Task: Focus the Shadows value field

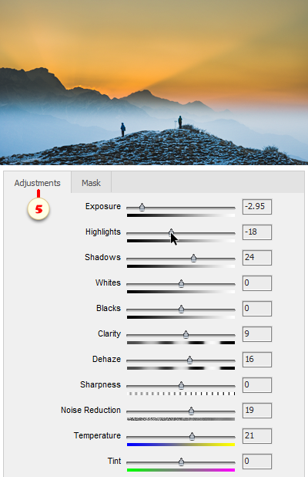Action: coord(257,258)
